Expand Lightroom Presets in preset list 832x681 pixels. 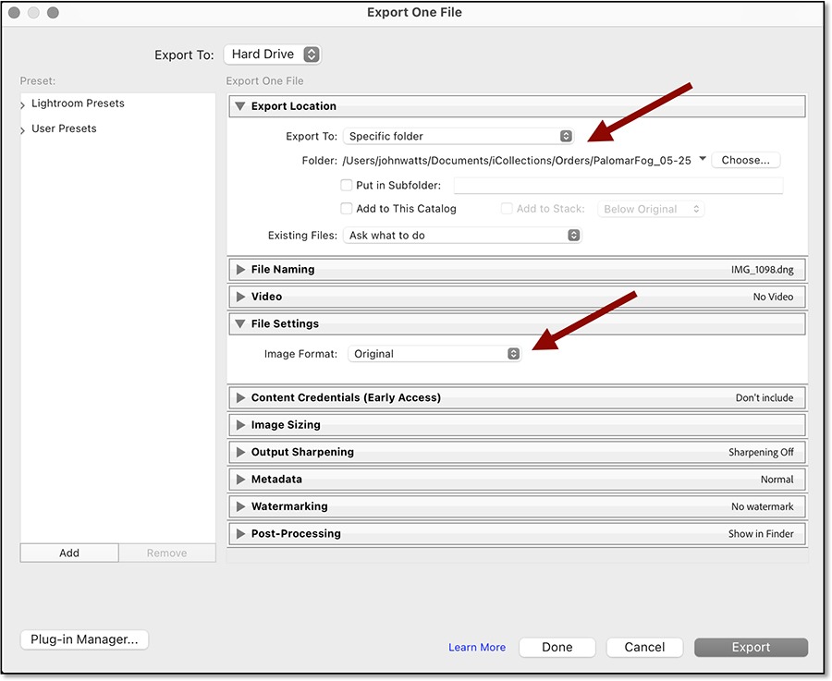pos(23,105)
